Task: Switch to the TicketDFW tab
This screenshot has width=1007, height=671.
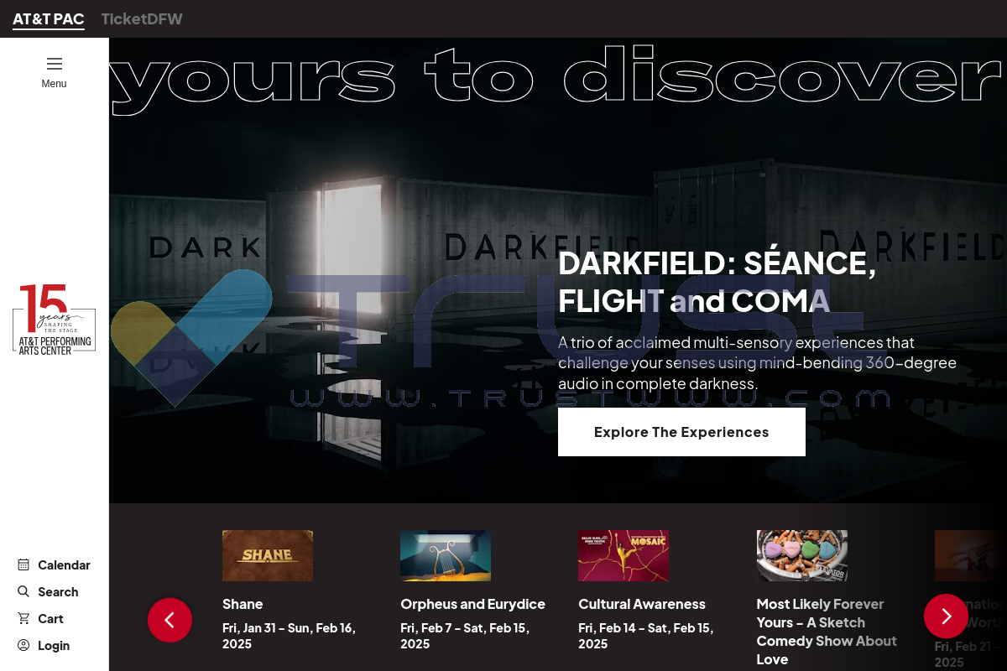Action: (x=142, y=18)
